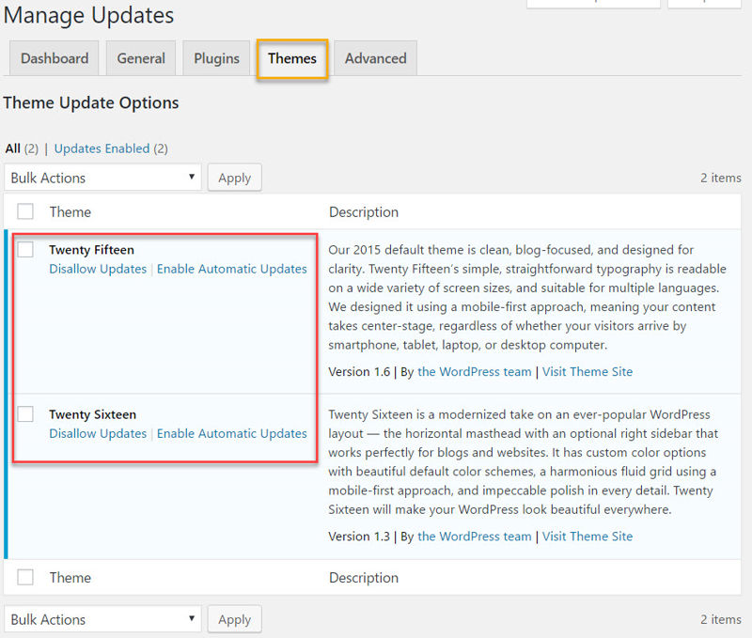Enable Automatic Updates for Twenty Sixteen
The image size is (752, 638).
tap(231, 433)
